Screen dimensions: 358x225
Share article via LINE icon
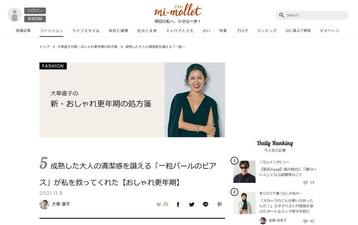coord(205,204)
